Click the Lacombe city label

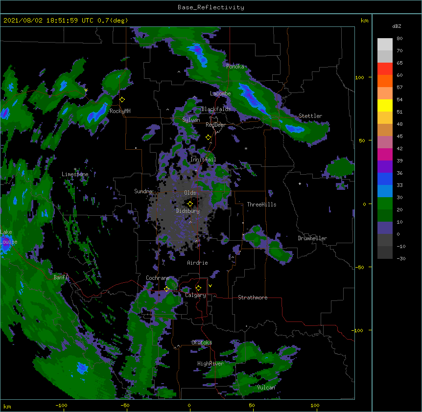click(x=220, y=93)
